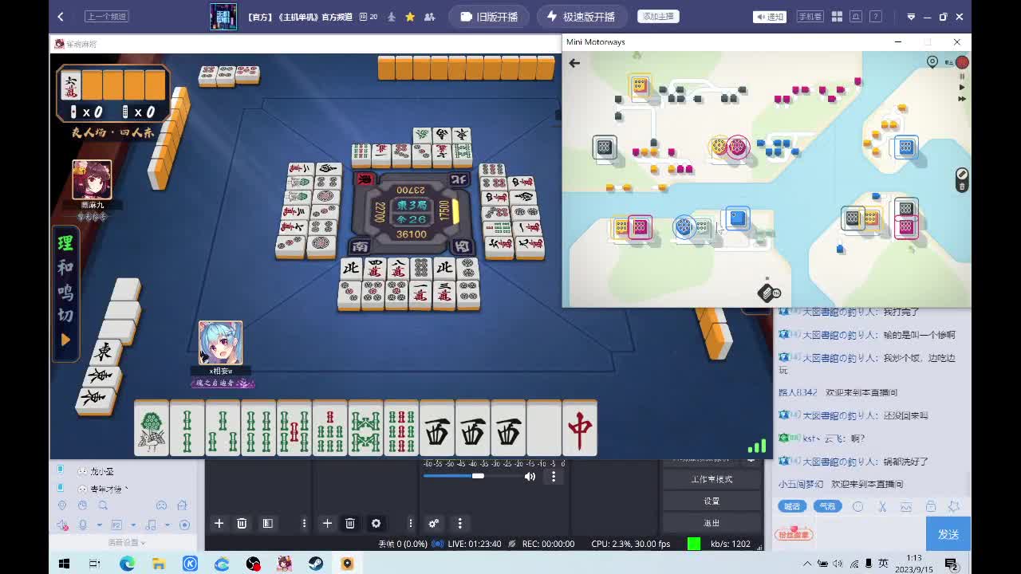Click the 上一个频道 previous channel button
This screenshot has height=574, width=1021.
pyautogui.click(x=106, y=16)
